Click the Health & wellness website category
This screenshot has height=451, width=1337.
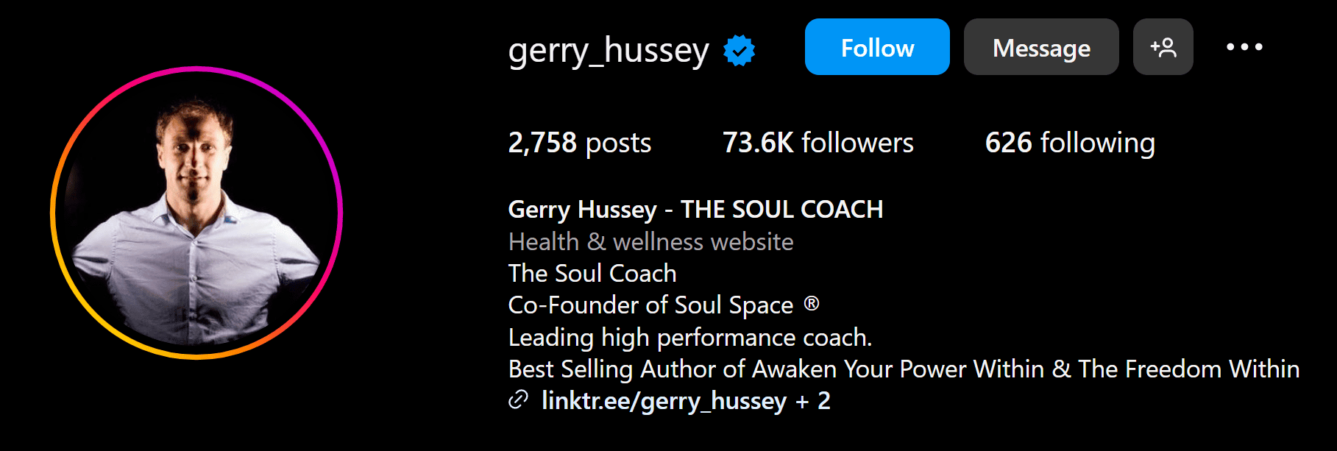pyautogui.click(x=650, y=242)
